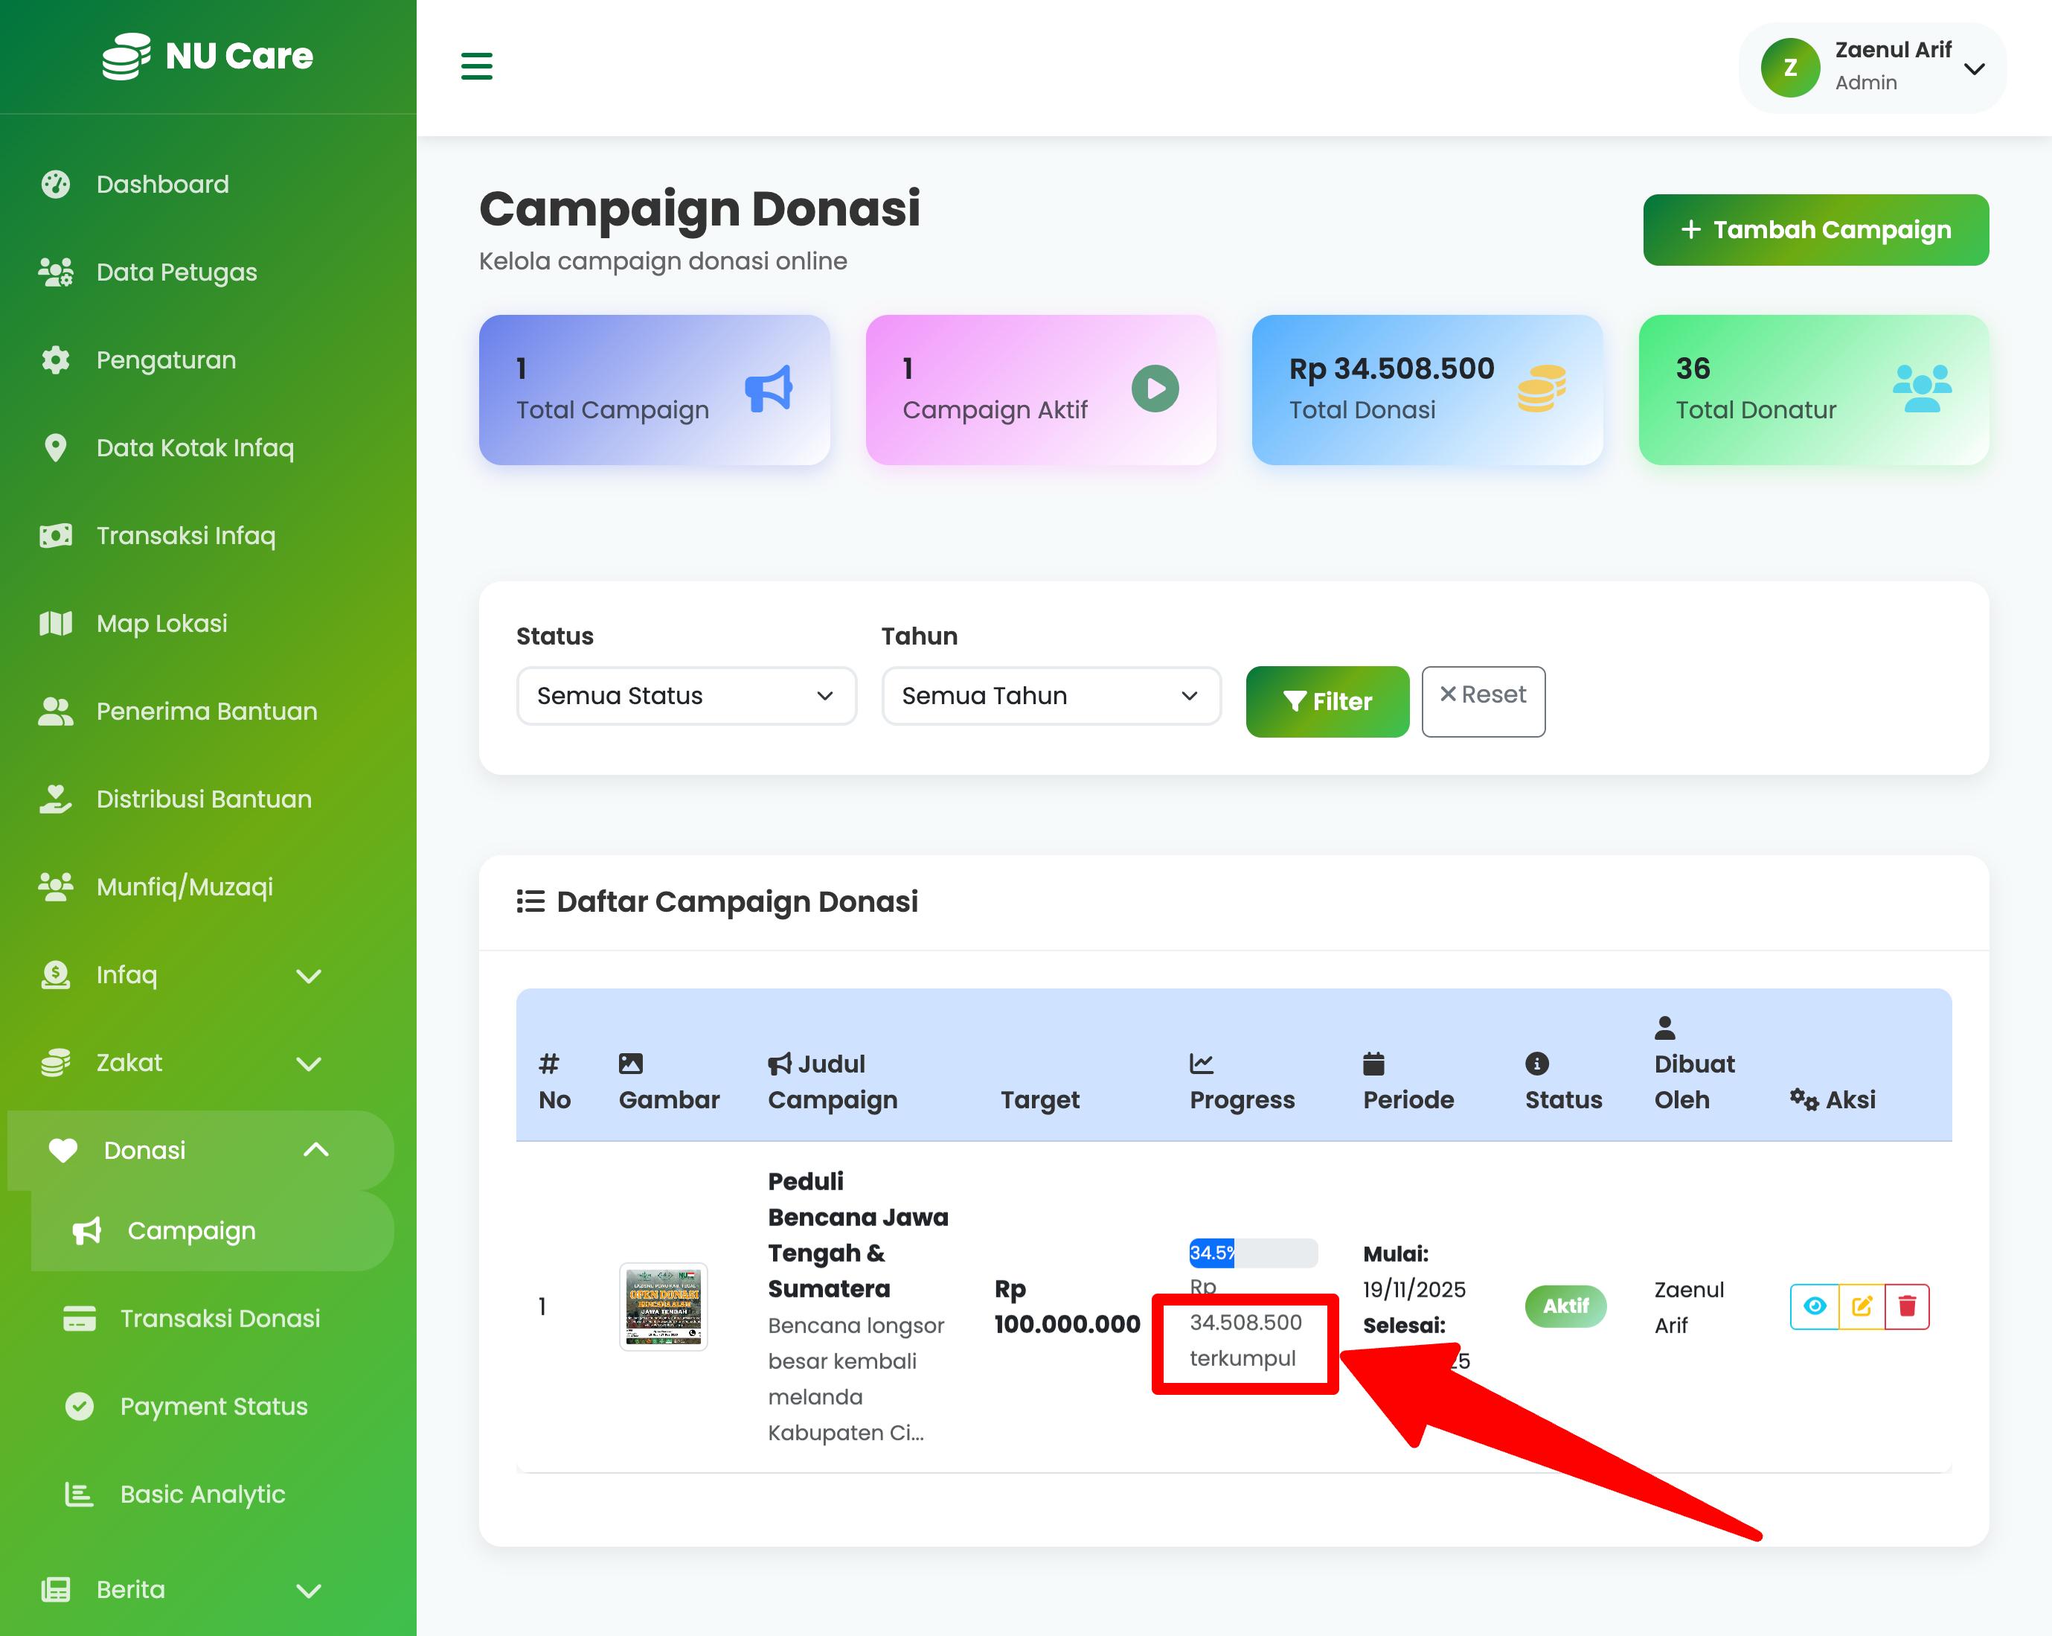The width and height of the screenshot is (2052, 1636).
Task: Click the play icon in Campaign Aktif card
Action: coord(1155,389)
